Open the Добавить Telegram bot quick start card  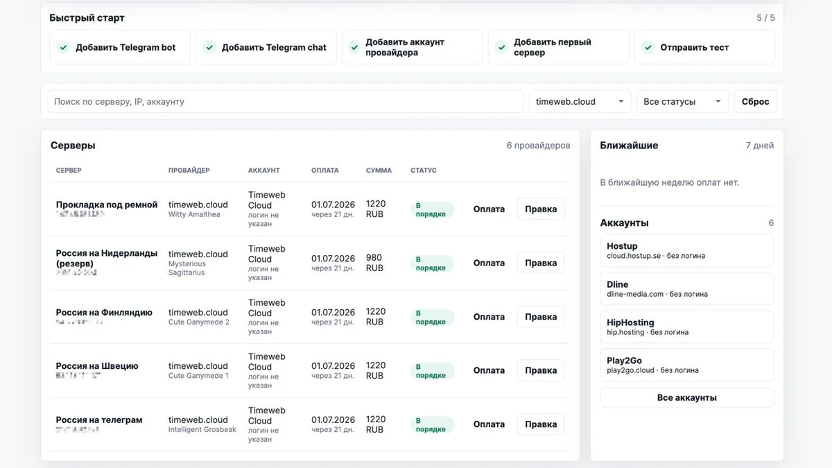(120, 47)
